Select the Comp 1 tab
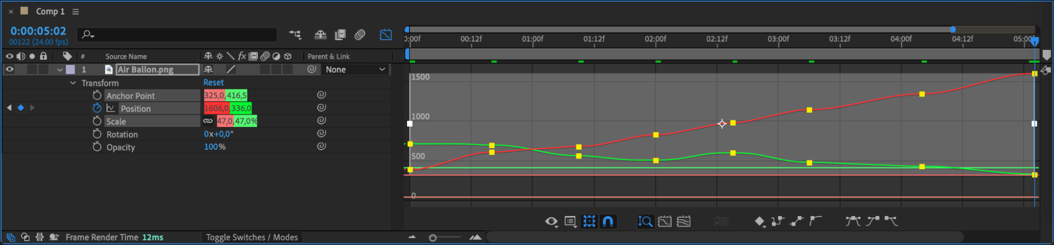 coord(50,11)
